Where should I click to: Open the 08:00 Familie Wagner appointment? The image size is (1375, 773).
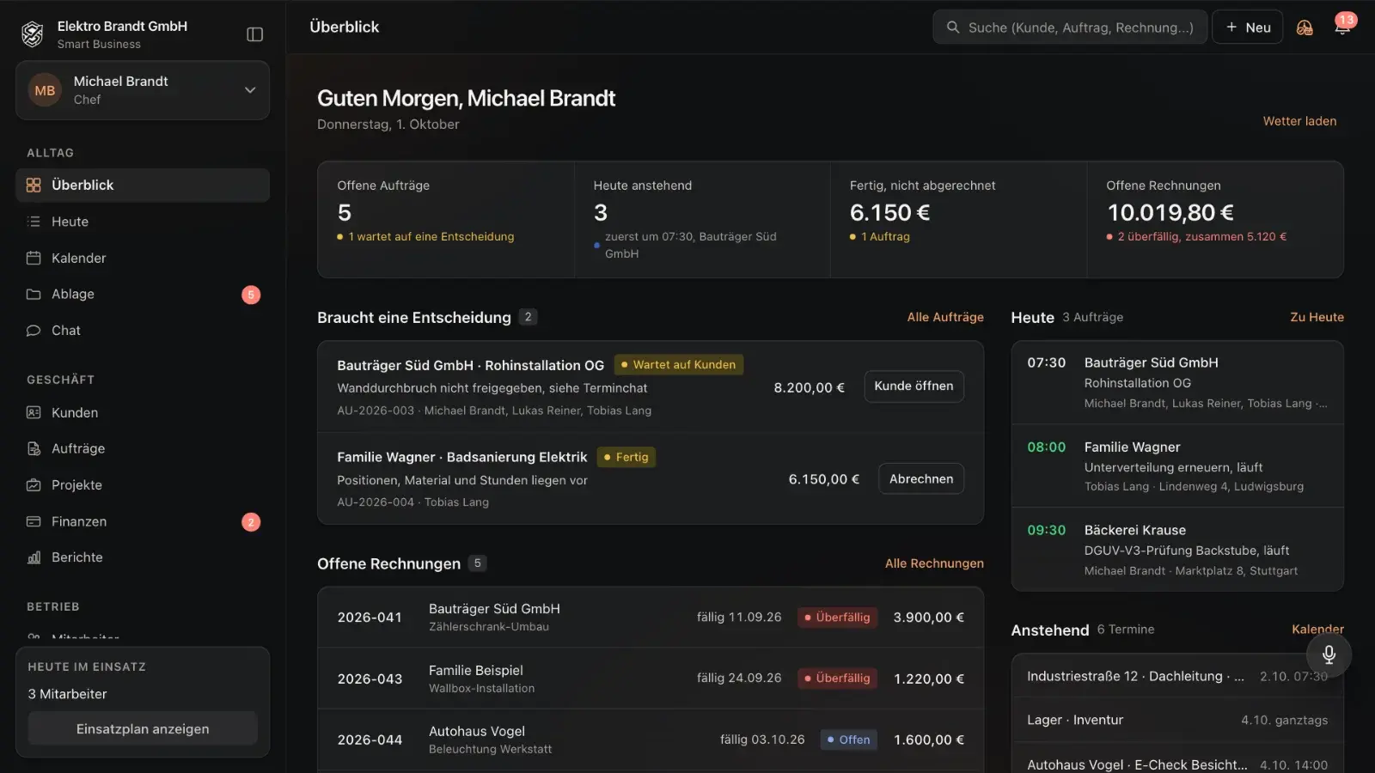tap(1177, 466)
